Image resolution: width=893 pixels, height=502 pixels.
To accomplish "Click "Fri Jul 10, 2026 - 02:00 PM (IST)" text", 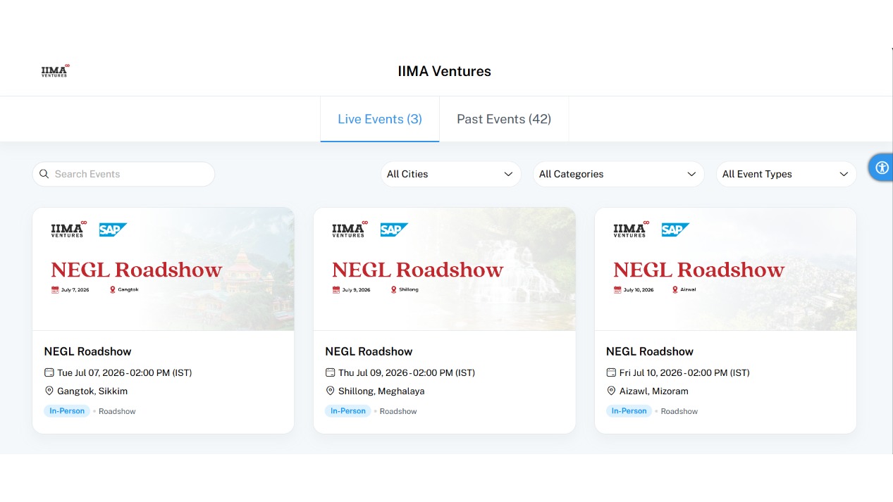I will [684, 372].
